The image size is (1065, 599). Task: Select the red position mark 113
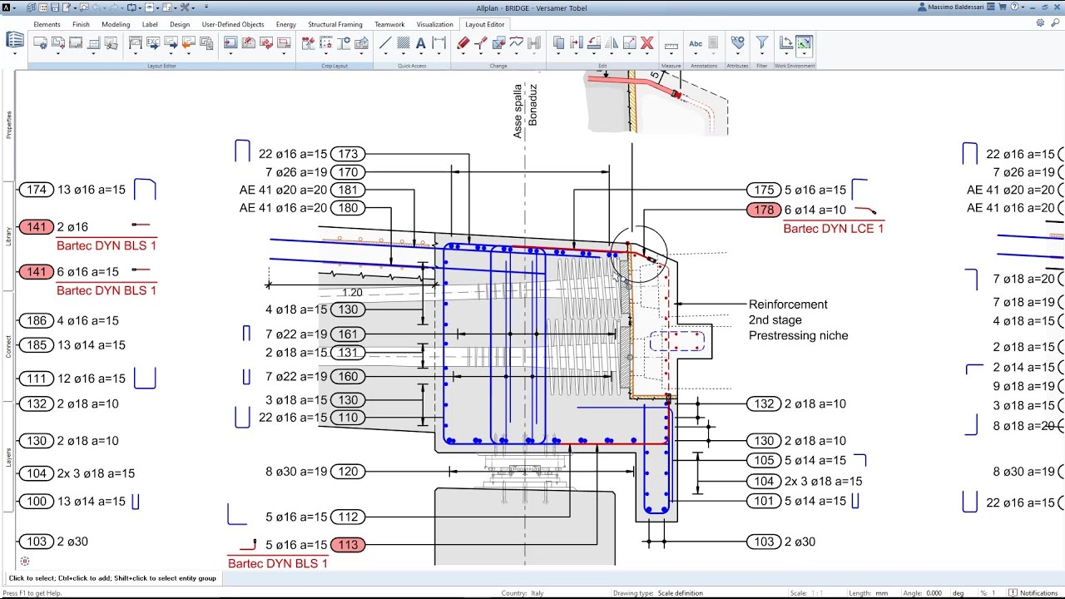tap(348, 545)
